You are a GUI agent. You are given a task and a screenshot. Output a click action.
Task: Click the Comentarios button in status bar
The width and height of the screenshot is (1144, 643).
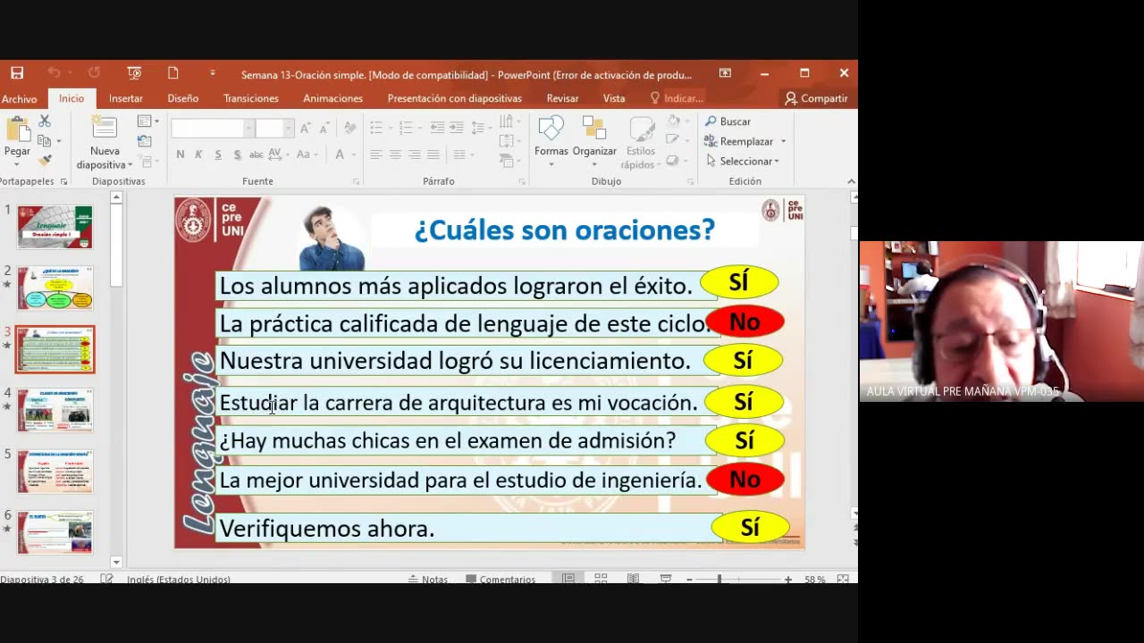coord(500,579)
